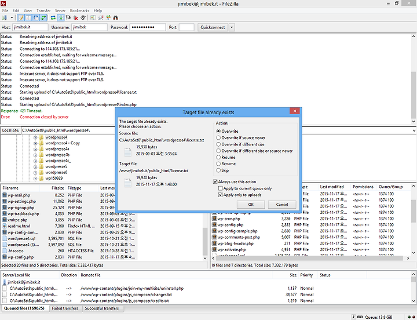Expand the wp150929 folder node
This screenshot has width=417, height=320.
[x=35, y=179]
